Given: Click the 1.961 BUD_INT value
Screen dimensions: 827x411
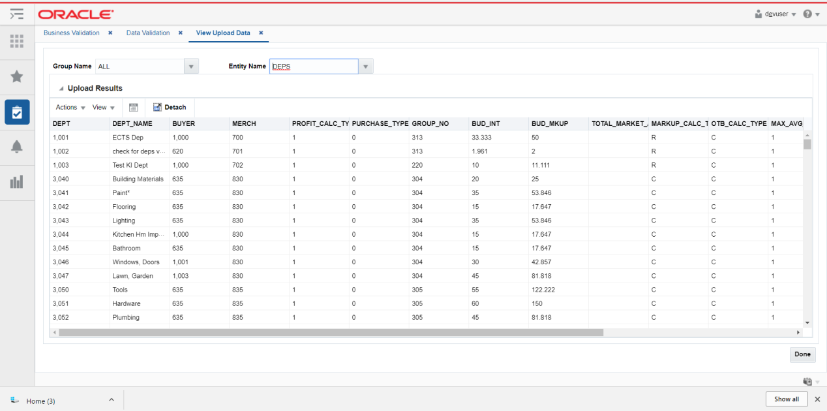Looking at the screenshot, I should [x=479, y=151].
